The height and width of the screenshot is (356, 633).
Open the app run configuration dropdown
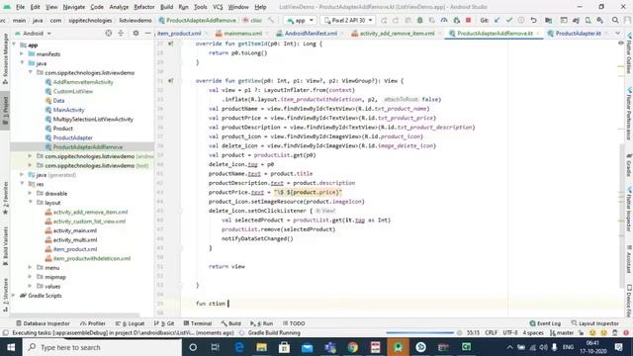(x=300, y=20)
